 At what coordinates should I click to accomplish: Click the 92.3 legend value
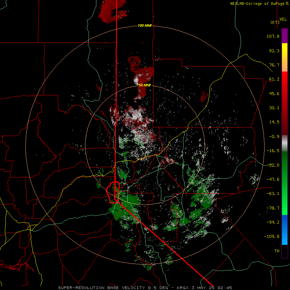pos(274,51)
